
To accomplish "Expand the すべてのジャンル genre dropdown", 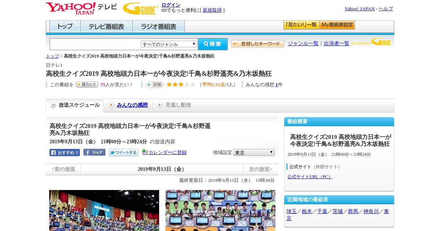I will [169, 44].
